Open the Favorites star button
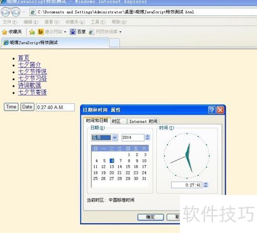257x233 pixels. pyautogui.click(x=5, y=32)
